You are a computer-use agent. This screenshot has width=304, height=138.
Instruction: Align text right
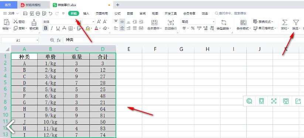pyautogui.click(x=128, y=28)
